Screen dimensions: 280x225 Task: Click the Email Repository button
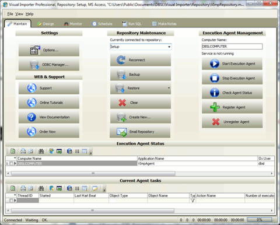pos(140,132)
